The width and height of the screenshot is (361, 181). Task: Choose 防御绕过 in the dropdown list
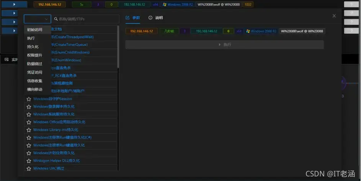38,64
